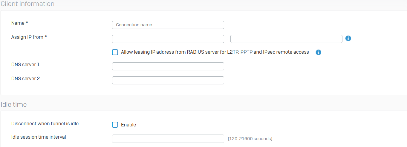Image resolution: width=407 pixels, height=147 pixels.
Task: Open the info tooltip for RADIUS leasing option
Action: [318, 52]
